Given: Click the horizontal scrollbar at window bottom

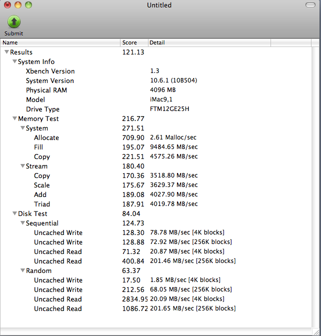Looking at the screenshot, I should pyautogui.click(x=156, y=331).
